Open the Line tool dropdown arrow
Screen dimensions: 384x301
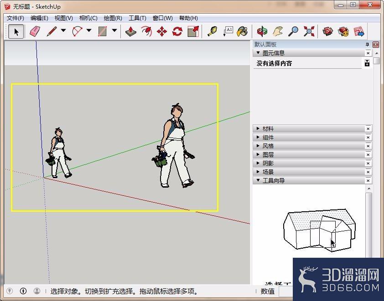(63, 31)
